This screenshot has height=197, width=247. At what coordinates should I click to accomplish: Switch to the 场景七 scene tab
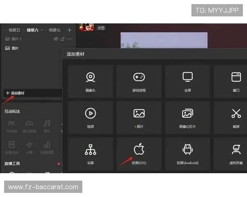pos(54,30)
